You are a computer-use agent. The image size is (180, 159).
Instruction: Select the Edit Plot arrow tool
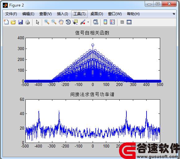tap(37, 22)
